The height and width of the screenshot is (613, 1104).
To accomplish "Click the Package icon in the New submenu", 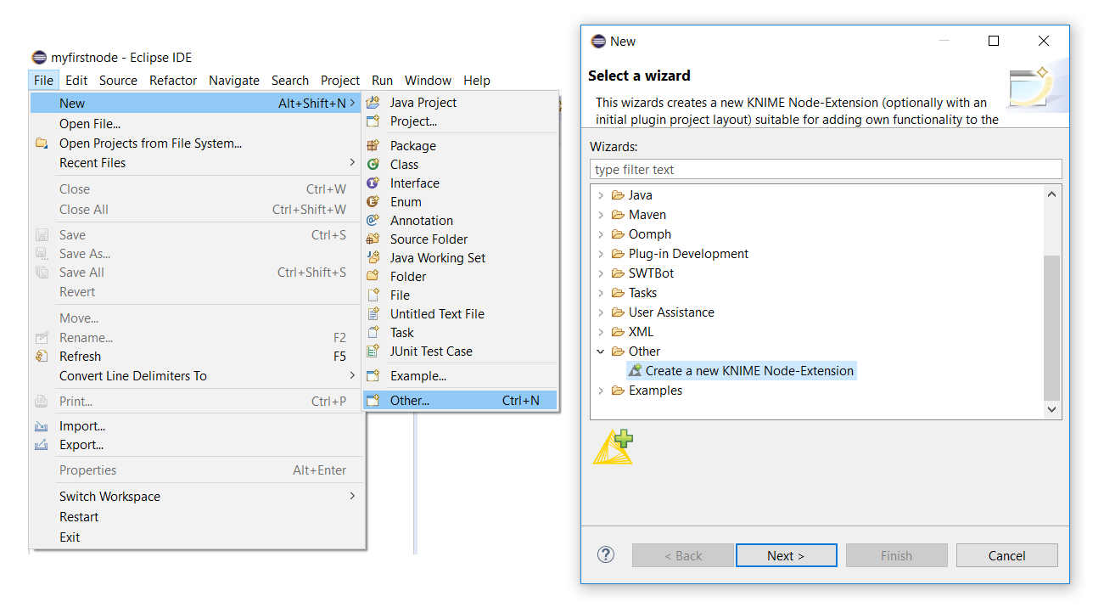I will [373, 146].
